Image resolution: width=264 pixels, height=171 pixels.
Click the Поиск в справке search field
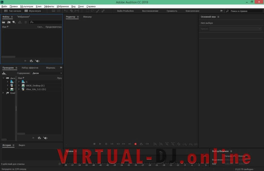point(244,11)
